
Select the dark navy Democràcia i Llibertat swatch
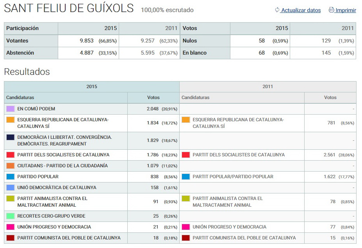(11, 137)
